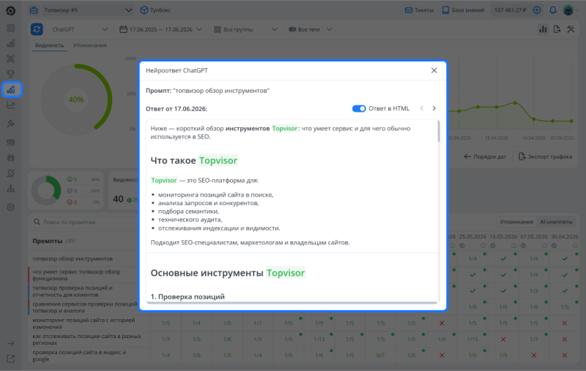Click the 15.05.2026 column header
Image resolution: width=586 pixels, height=371 pixels.
[x=503, y=236]
